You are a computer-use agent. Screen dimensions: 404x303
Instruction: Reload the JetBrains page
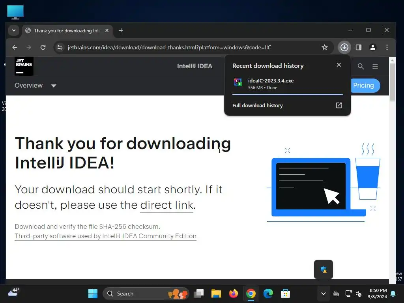click(43, 47)
